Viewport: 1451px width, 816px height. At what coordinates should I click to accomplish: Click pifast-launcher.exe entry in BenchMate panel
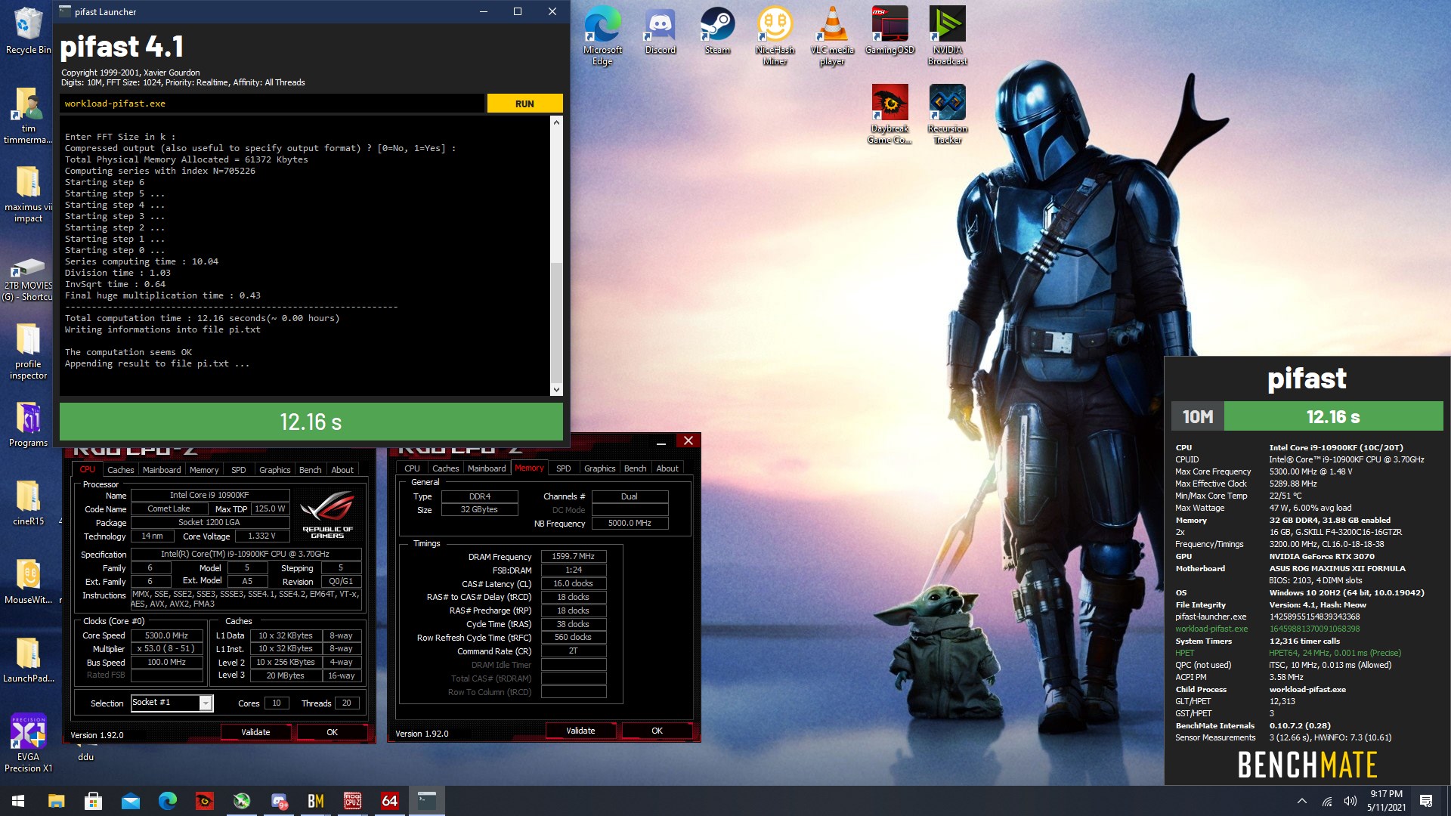point(1211,617)
